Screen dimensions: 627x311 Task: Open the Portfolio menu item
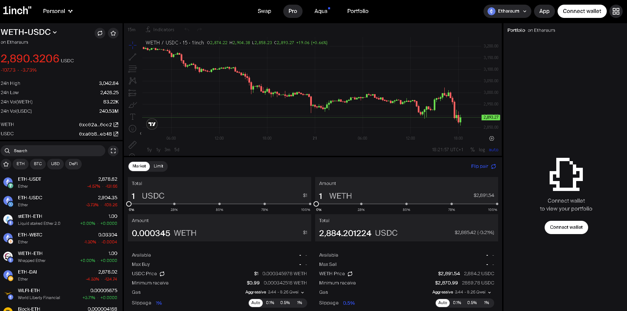pos(358,11)
